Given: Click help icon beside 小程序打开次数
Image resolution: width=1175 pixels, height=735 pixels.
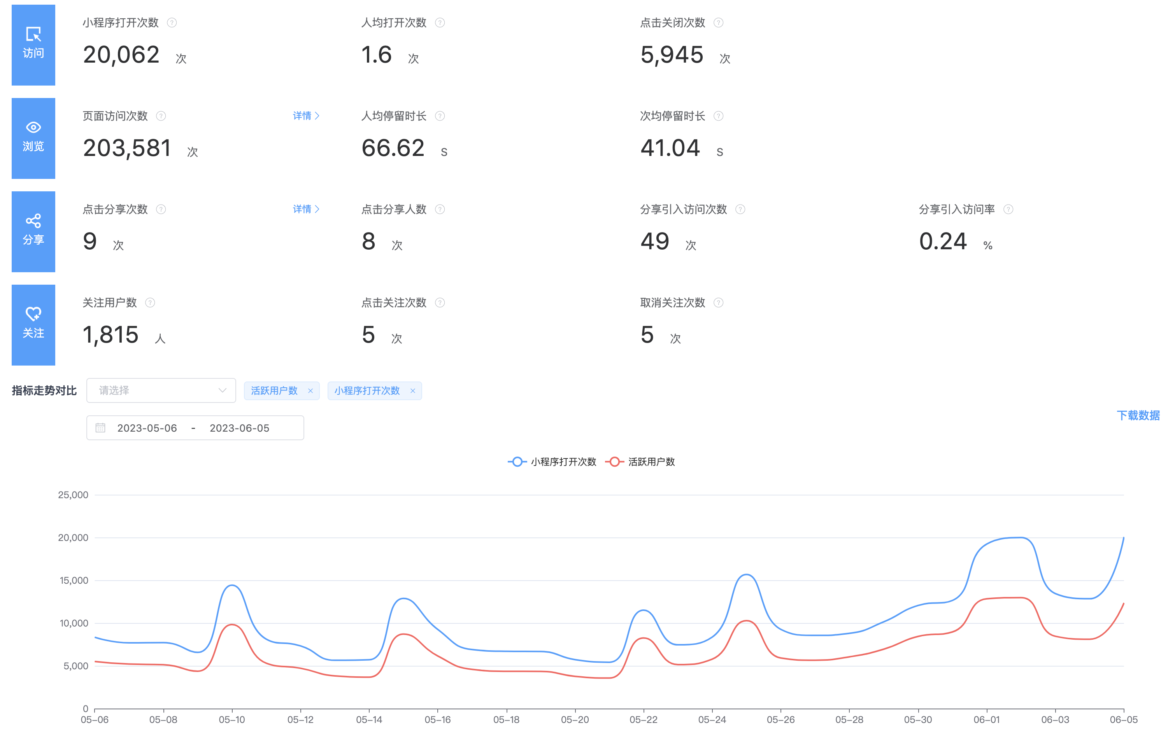Looking at the screenshot, I should pos(172,23).
